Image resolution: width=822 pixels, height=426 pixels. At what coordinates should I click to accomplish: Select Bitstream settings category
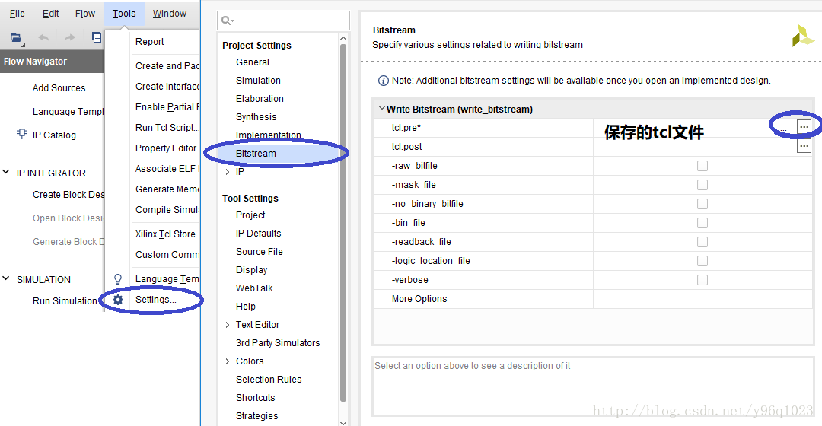(x=256, y=154)
